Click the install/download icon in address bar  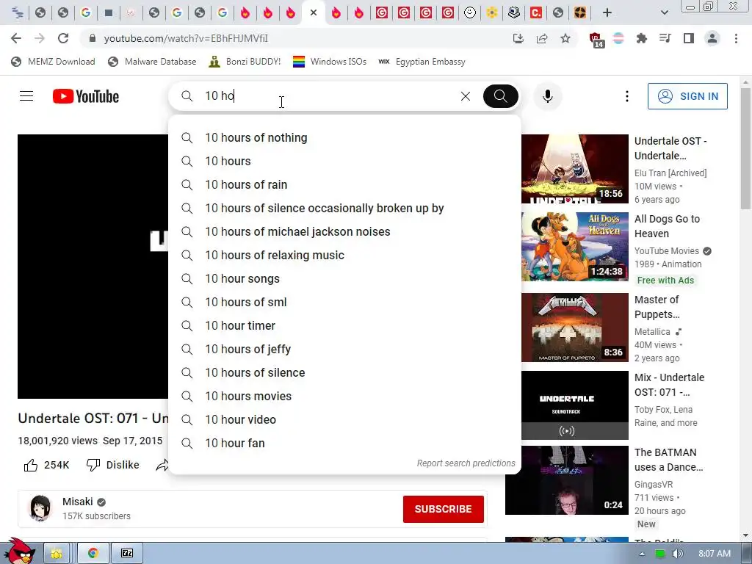pos(518,38)
